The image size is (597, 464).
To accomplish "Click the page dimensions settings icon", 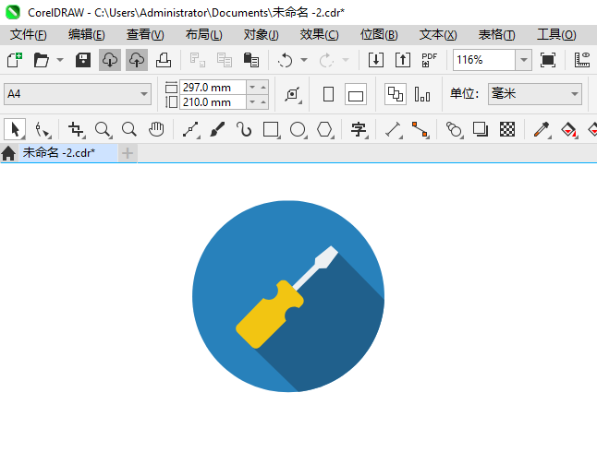I will (x=293, y=94).
